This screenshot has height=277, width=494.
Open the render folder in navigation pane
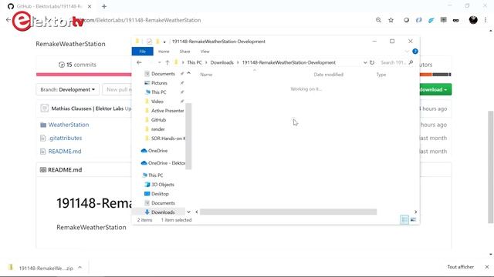click(157, 129)
